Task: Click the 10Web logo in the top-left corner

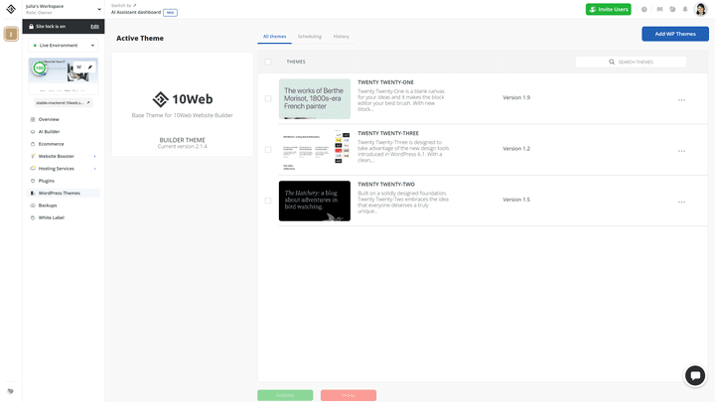Action: click(11, 9)
